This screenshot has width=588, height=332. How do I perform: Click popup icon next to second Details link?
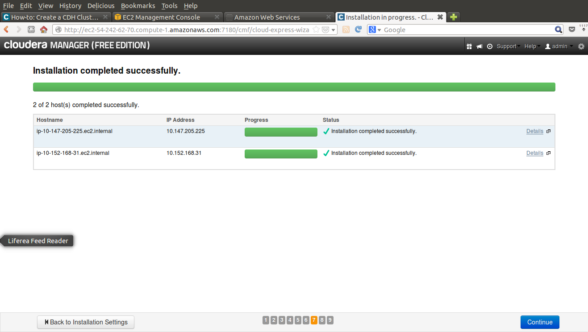tap(548, 153)
